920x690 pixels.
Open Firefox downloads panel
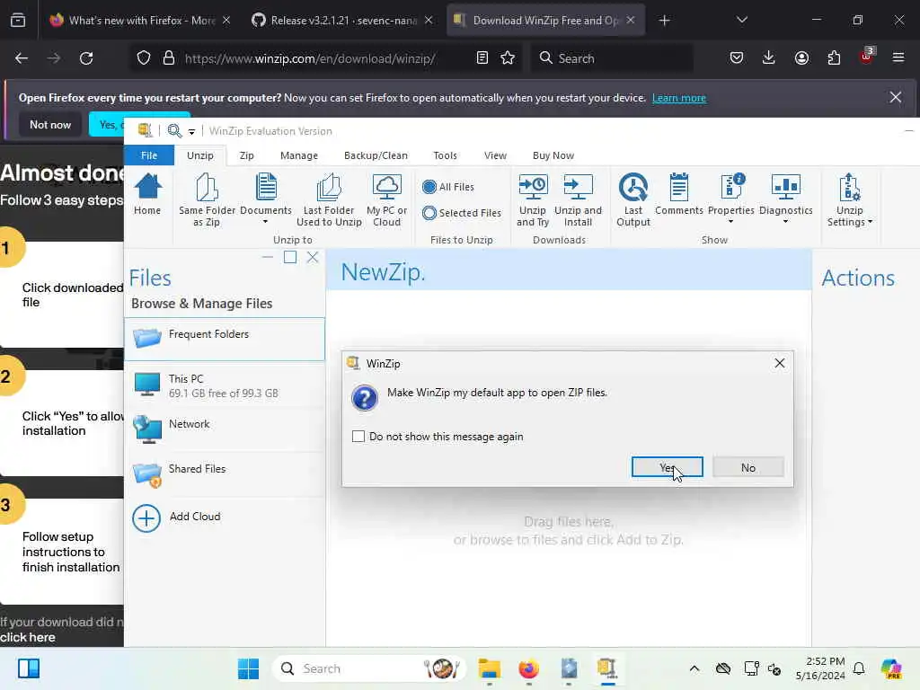tap(769, 58)
